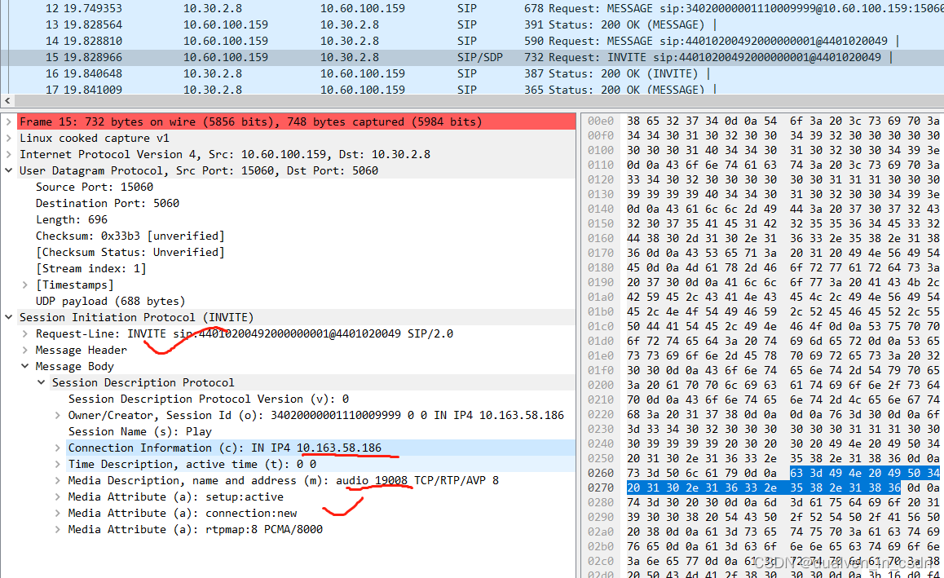The width and height of the screenshot is (944, 578).
Task: Expand the Message Header row
Action: click(x=24, y=350)
